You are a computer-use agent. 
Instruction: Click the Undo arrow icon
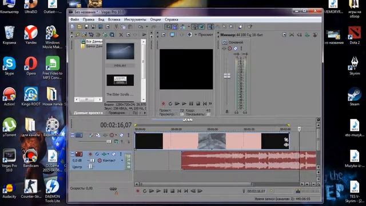[141, 27]
